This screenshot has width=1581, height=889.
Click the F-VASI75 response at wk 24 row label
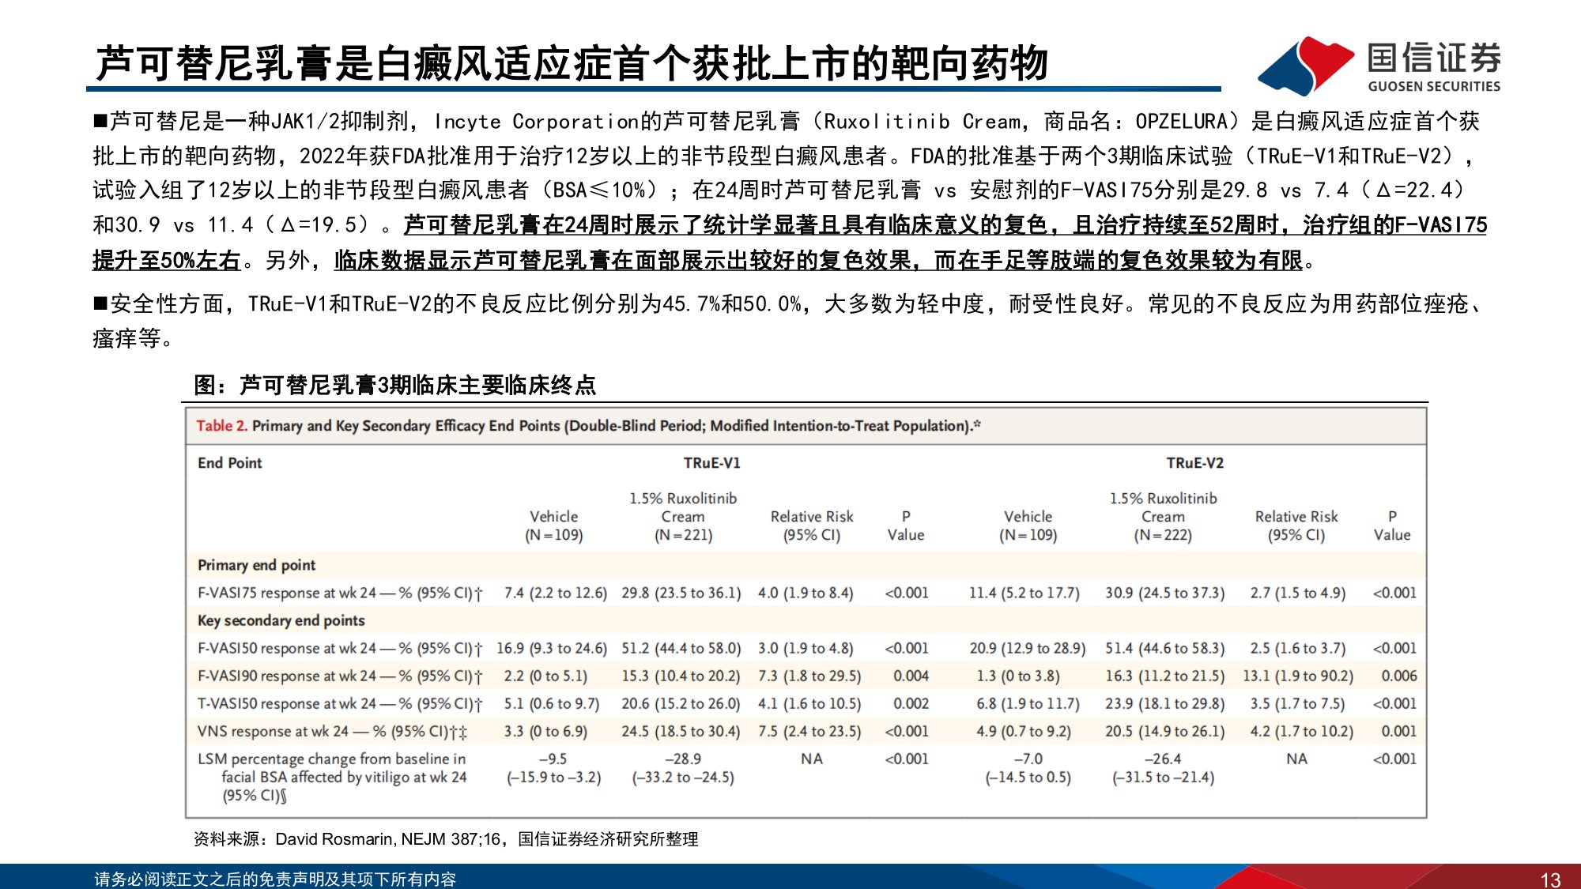pyautogui.click(x=340, y=593)
